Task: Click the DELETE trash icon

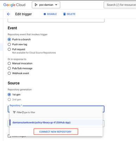Action: tap(64, 14)
